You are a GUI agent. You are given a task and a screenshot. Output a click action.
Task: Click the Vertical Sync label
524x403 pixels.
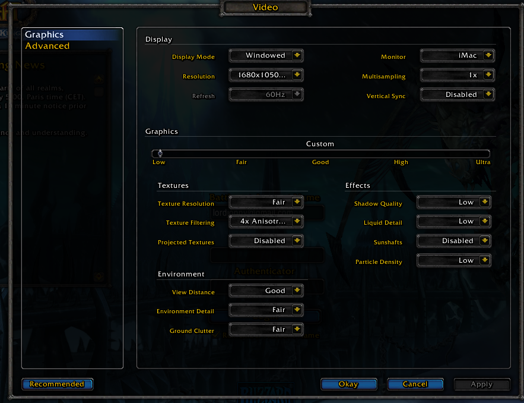click(x=386, y=96)
